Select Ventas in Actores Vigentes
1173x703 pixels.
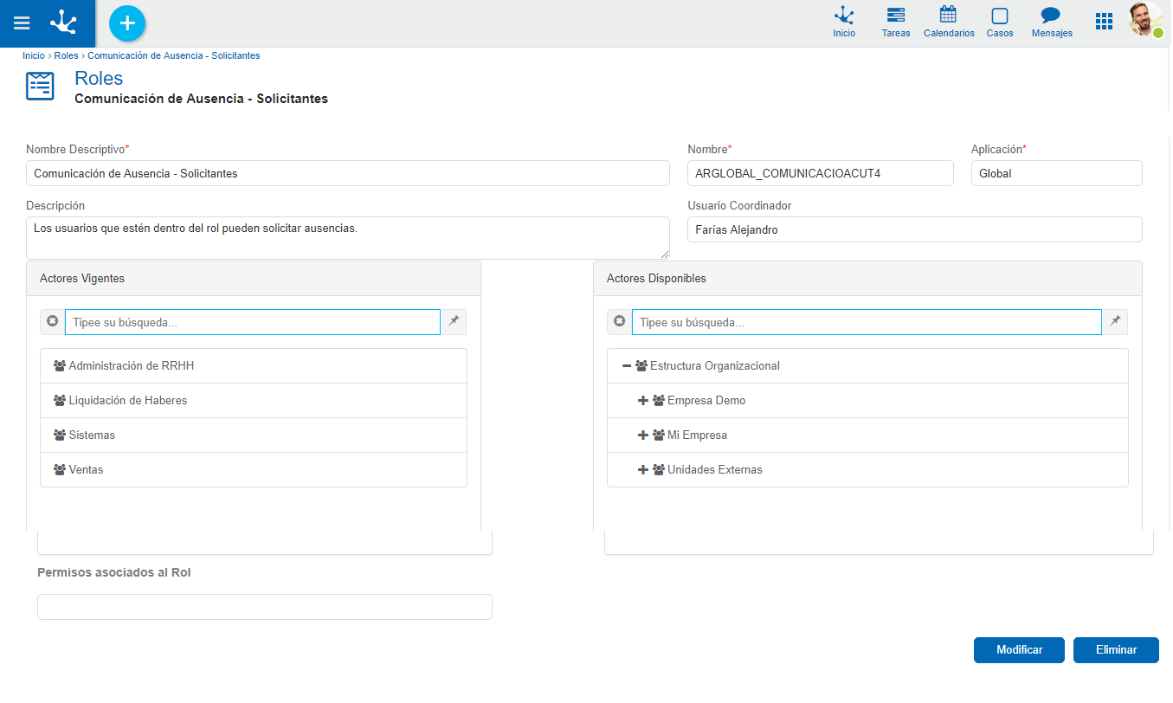[254, 470]
